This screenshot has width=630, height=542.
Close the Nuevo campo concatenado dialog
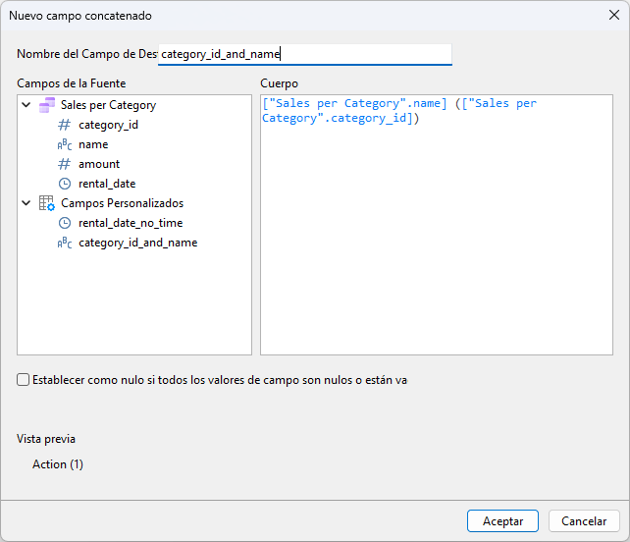(614, 16)
